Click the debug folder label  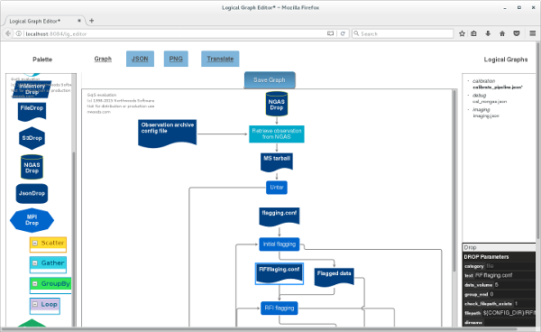(480, 96)
